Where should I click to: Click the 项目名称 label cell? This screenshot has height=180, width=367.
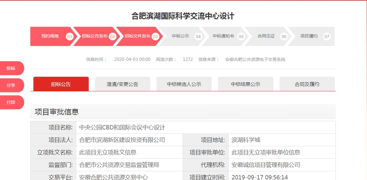pyautogui.click(x=53, y=127)
